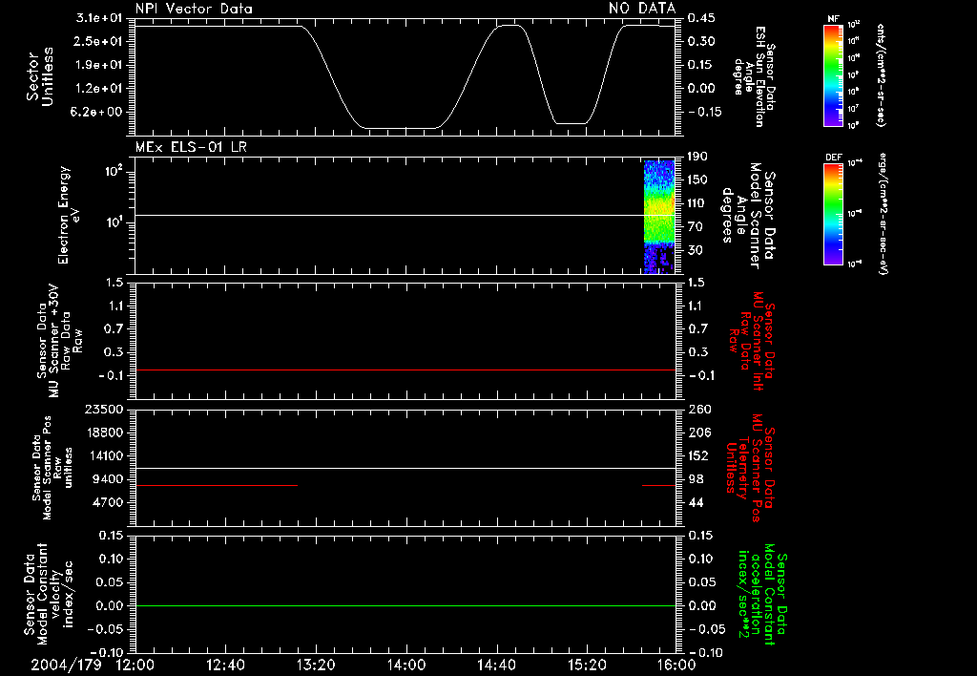This screenshot has height=676, width=977.
Task: Click the '0.30' sun elevation tick
Action: click(701, 41)
